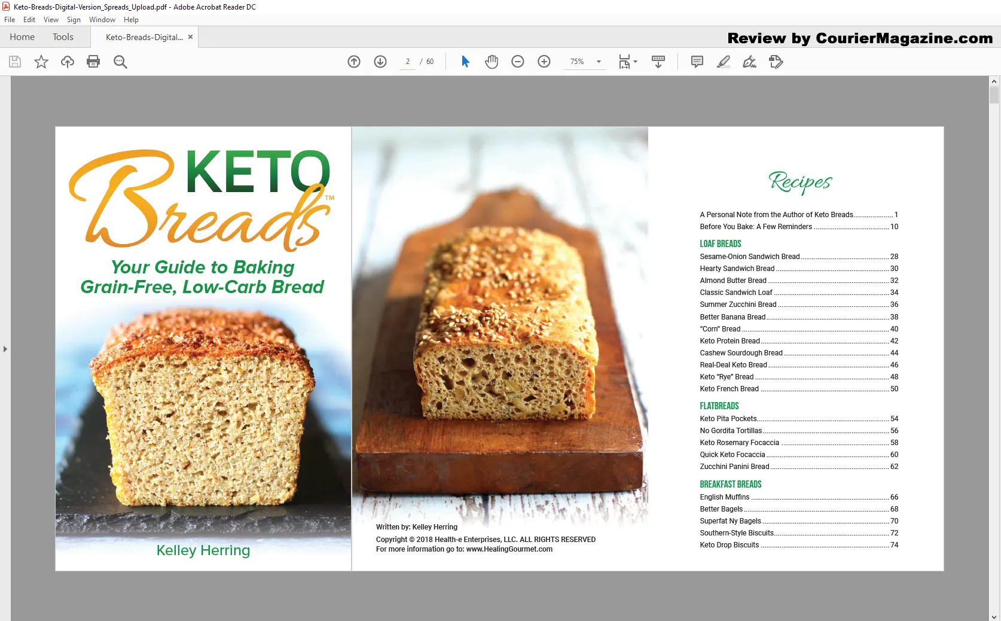Close the Keto-Breads-Digital tab
Screen dimensions: 1001x621
pyautogui.click(x=190, y=37)
